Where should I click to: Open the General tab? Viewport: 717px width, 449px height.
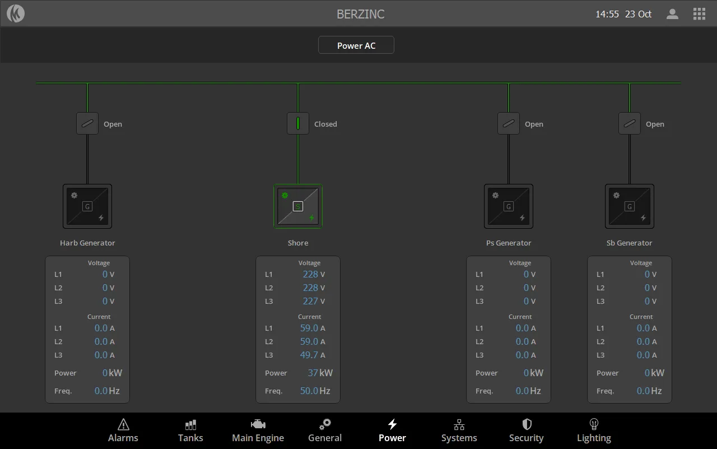point(325,431)
